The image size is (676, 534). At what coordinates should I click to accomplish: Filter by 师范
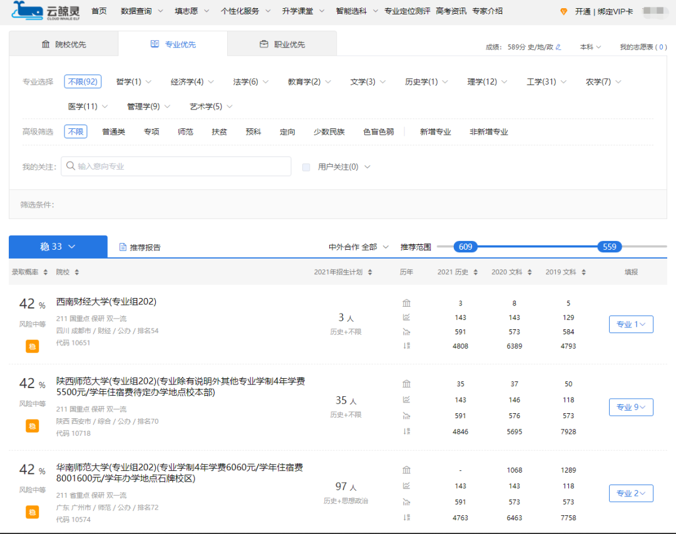coord(185,132)
